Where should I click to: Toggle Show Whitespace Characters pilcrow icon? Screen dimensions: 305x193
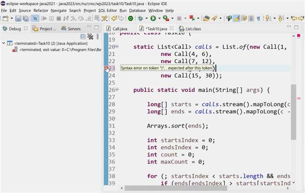pos(259,18)
